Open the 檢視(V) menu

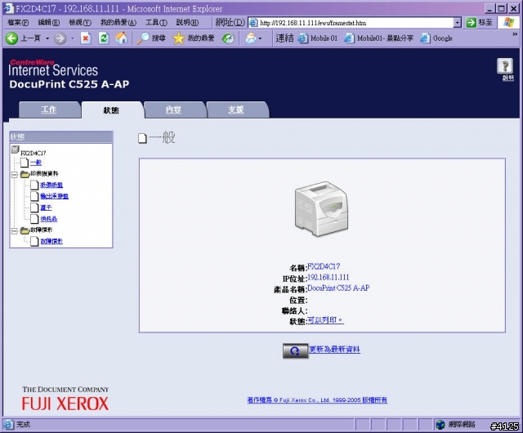(x=80, y=23)
